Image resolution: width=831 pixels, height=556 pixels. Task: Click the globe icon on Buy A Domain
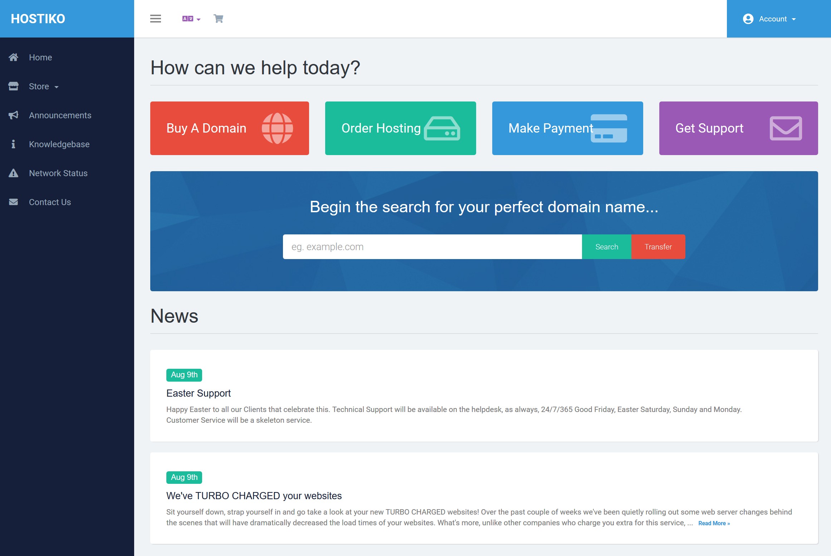pyautogui.click(x=277, y=128)
